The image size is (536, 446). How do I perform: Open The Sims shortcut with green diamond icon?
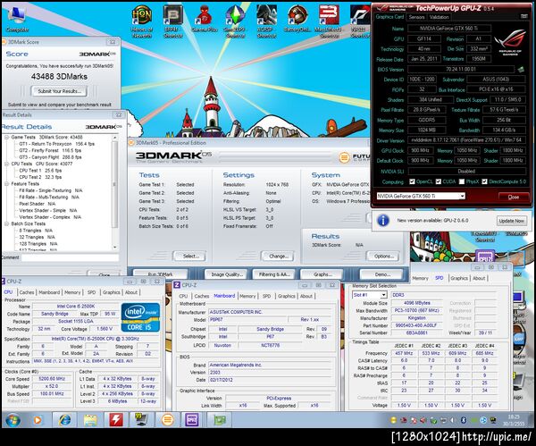click(235, 21)
